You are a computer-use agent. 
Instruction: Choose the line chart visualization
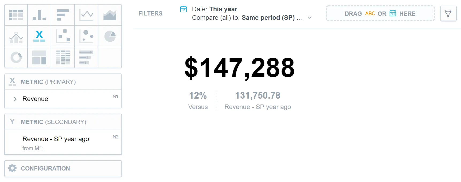[86, 15]
